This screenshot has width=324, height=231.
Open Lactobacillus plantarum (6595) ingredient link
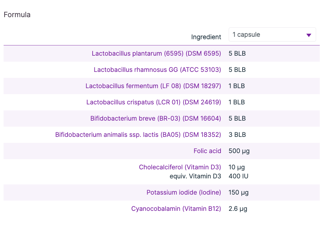(156, 54)
